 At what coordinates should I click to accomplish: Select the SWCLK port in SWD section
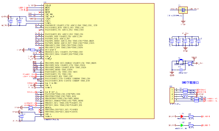coord(201,92)
